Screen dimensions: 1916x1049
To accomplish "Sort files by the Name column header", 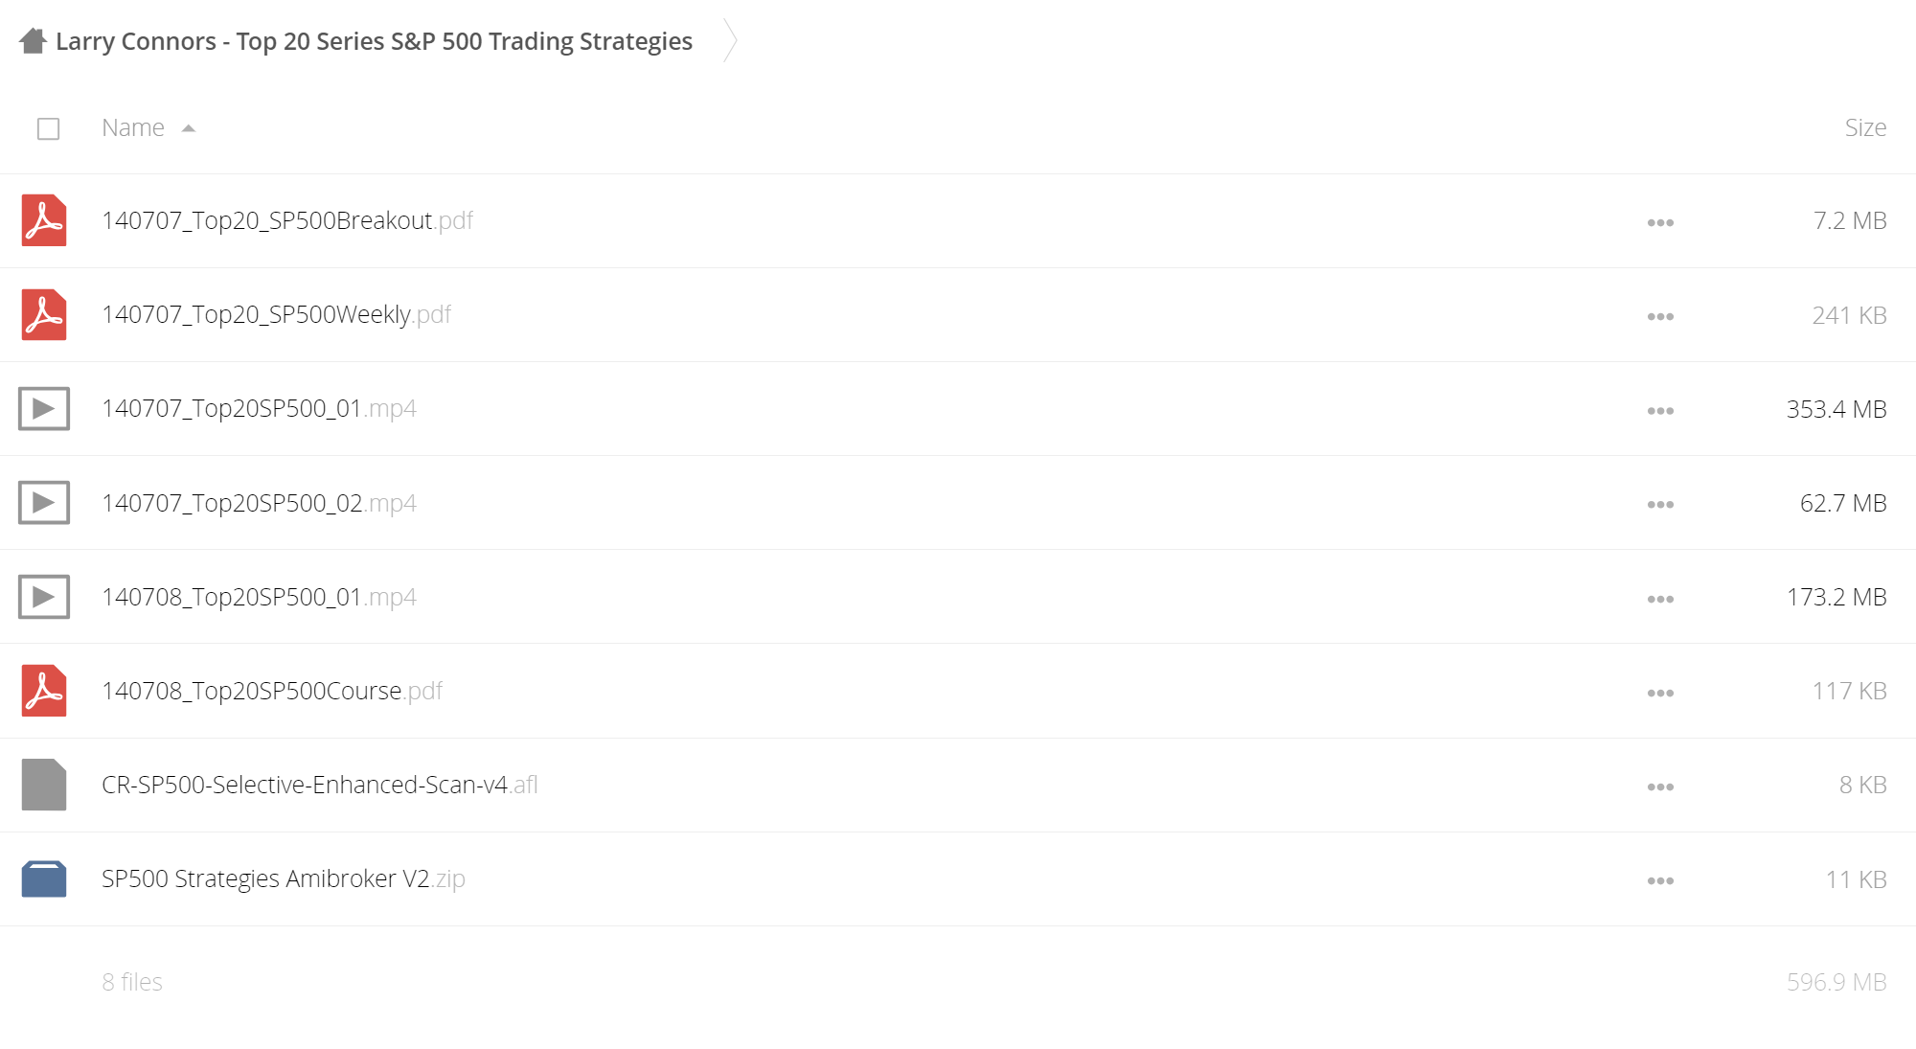I will (x=133, y=127).
